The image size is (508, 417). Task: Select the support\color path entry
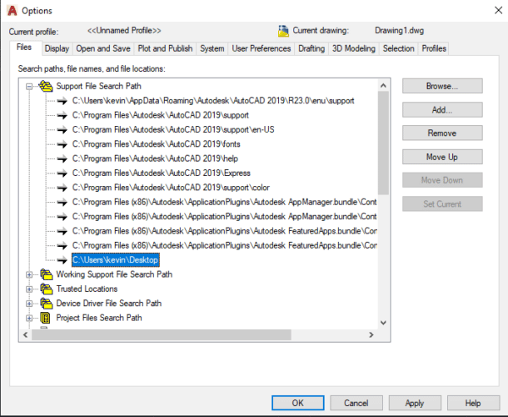point(171,188)
